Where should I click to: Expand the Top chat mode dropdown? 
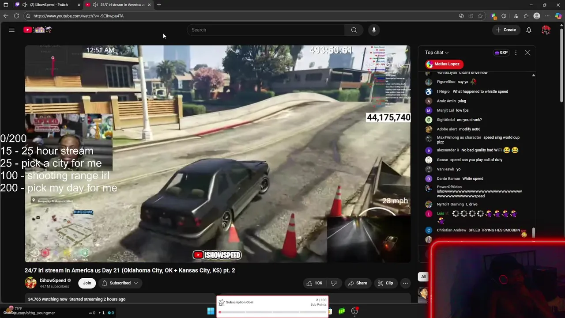437,53
